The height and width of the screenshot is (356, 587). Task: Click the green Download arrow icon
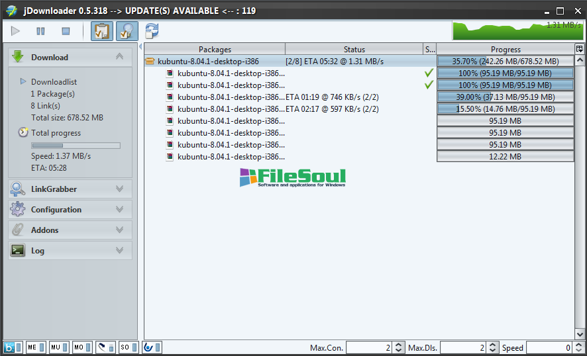(18, 57)
